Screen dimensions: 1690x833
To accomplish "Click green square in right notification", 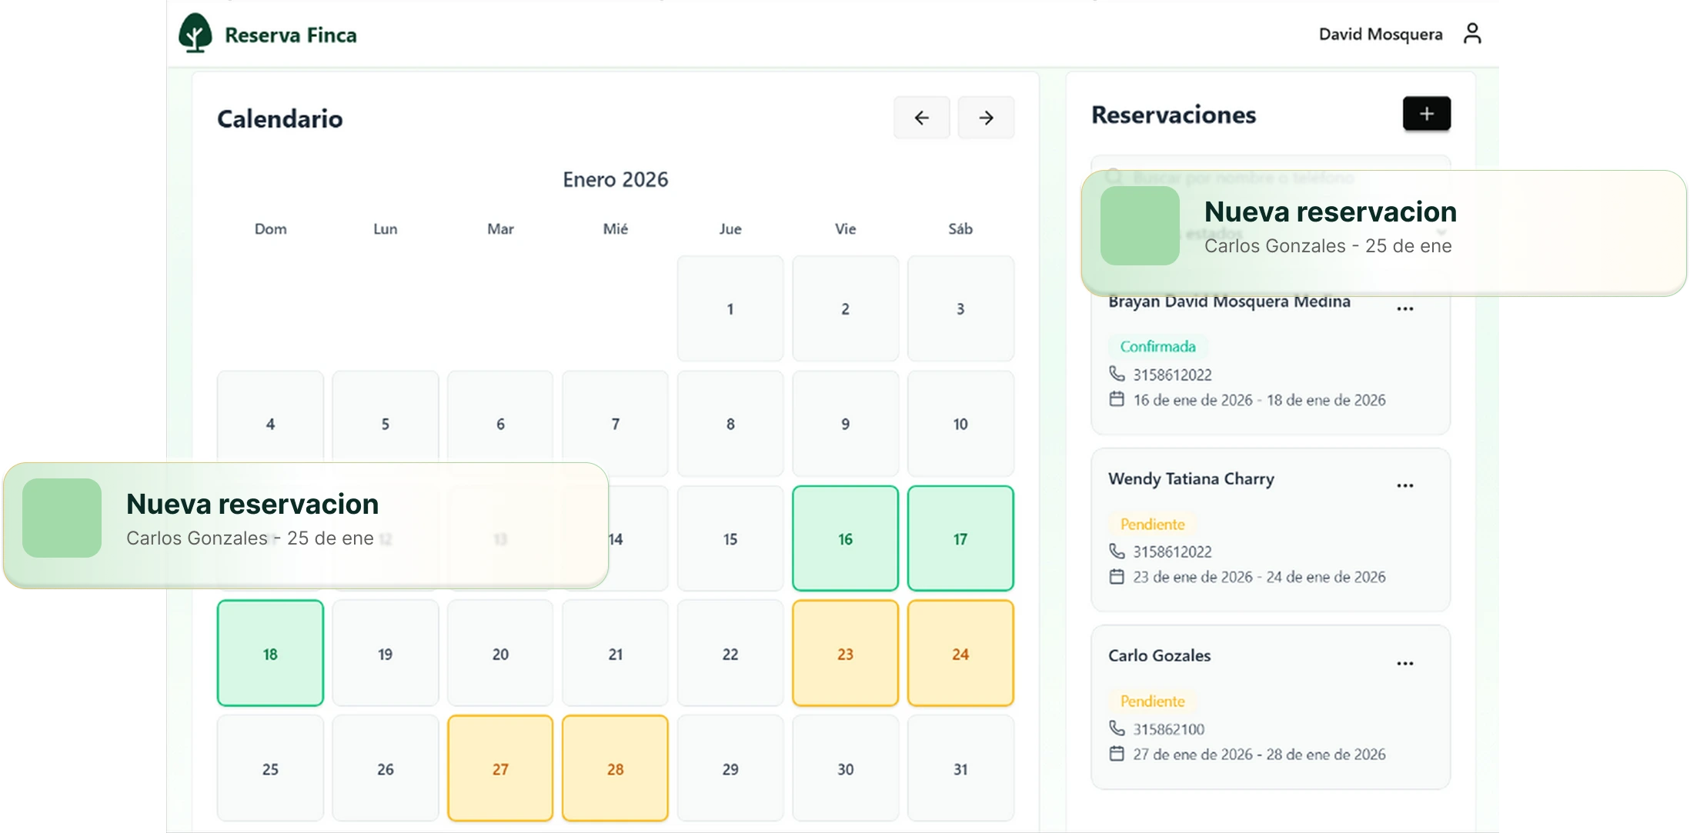I will 1140,226.
